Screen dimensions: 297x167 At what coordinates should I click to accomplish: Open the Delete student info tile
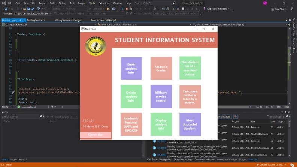pyautogui.click(x=131, y=96)
